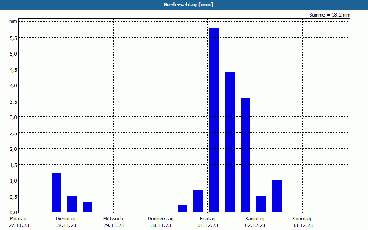Viewport: 368px width, 230px height.
Task: Click the Summe = 18,2 mm label
Action: [329, 15]
